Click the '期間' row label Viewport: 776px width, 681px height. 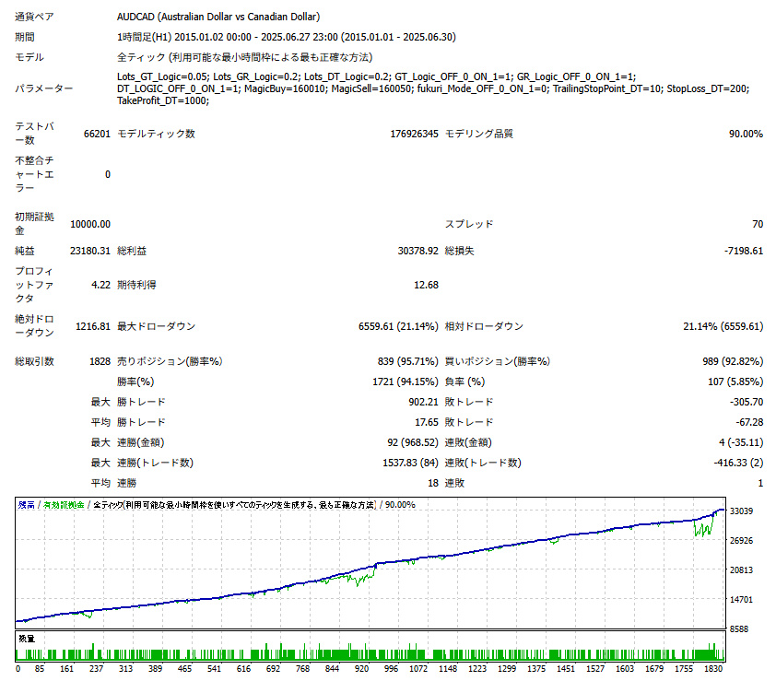(25, 37)
